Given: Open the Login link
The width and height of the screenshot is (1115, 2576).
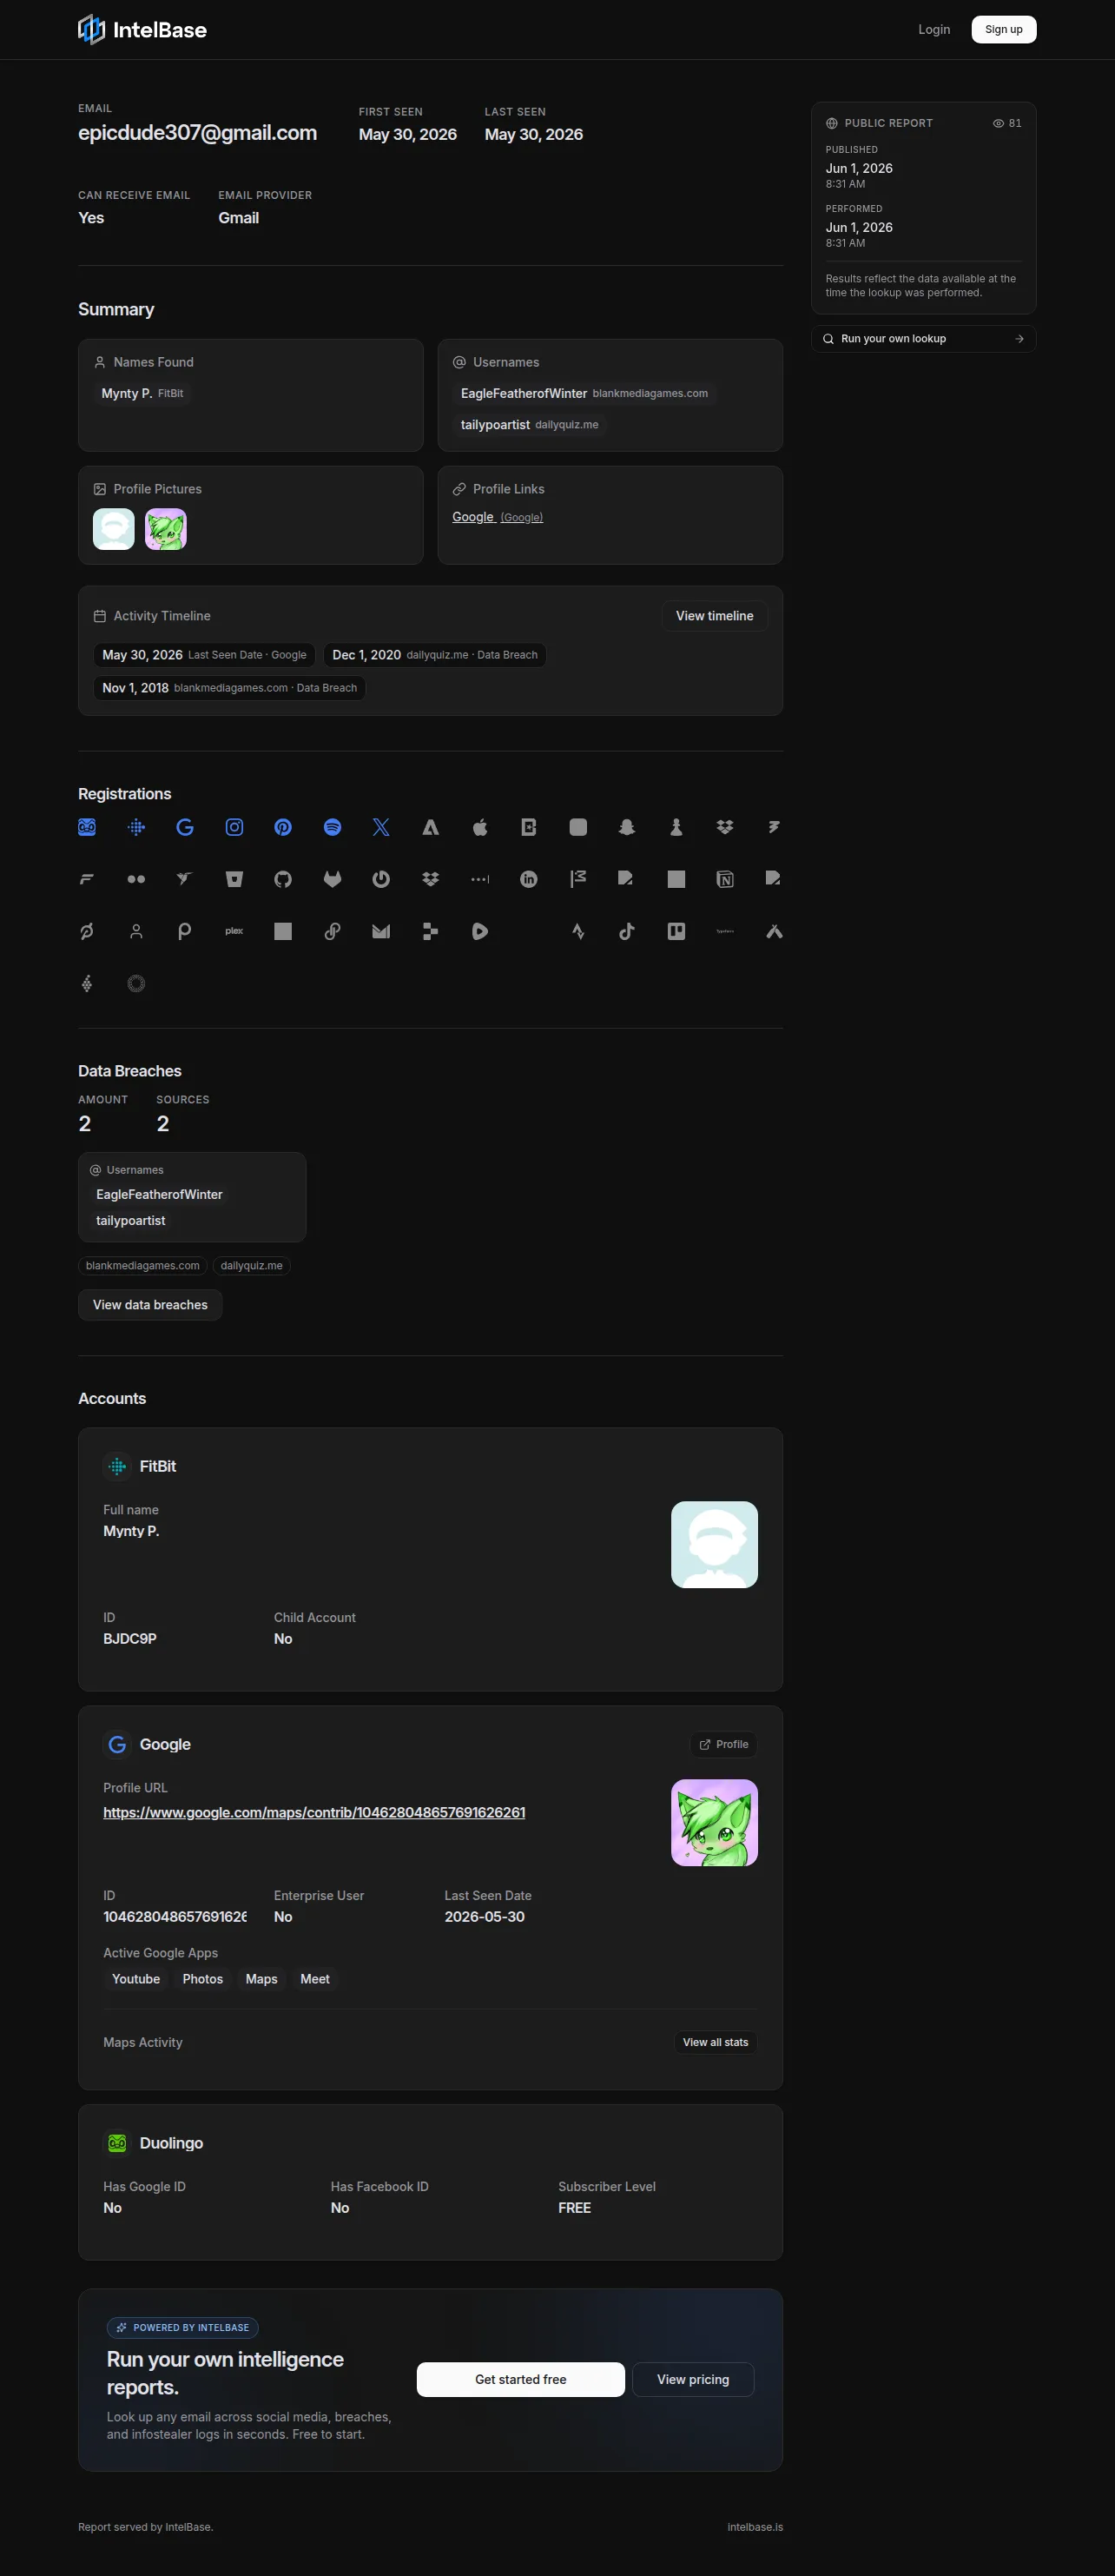Looking at the screenshot, I should tap(934, 30).
